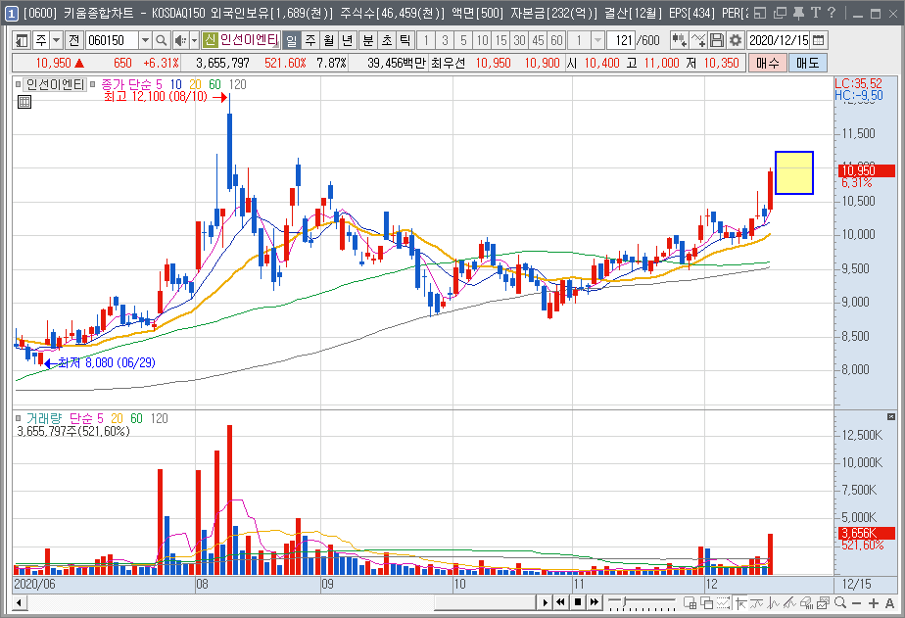Zoom out the chart with minus icon
This screenshot has width=905, height=618.
[856, 603]
